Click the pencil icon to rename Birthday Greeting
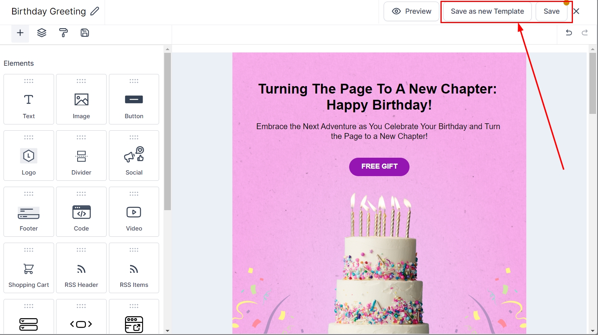This screenshot has height=335, width=598. (x=95, y=11)
